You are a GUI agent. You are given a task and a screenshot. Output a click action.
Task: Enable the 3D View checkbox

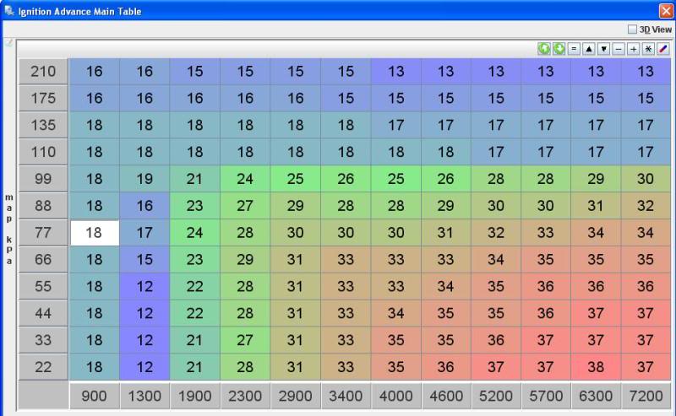(632, 30)
